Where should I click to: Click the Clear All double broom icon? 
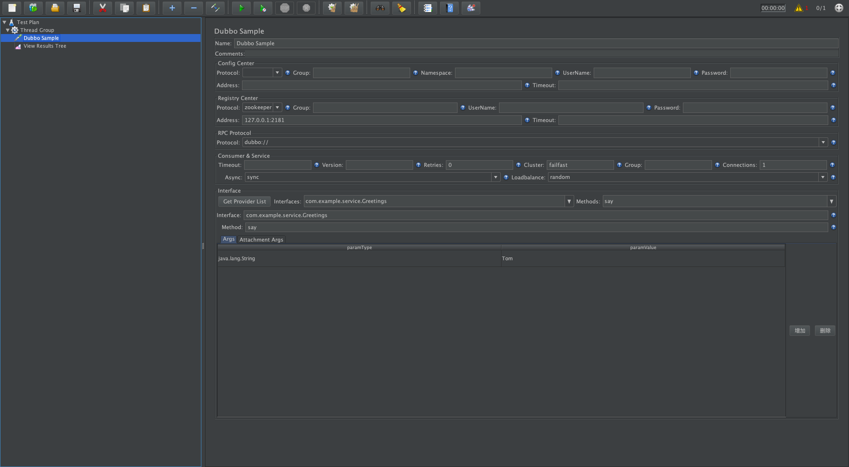click(x=354, y=8)
